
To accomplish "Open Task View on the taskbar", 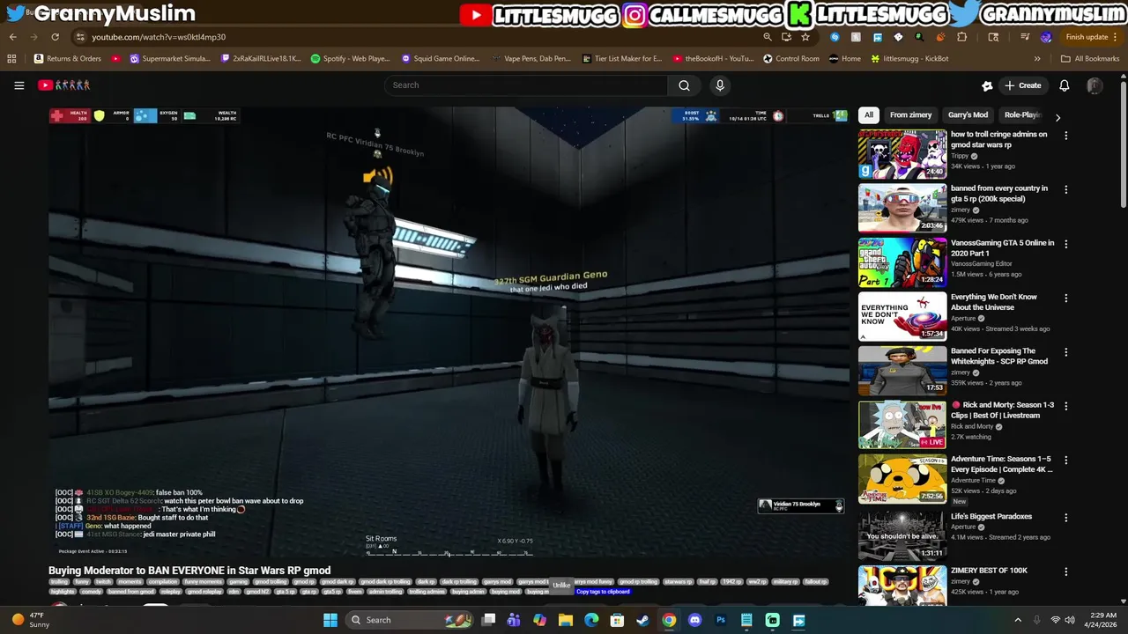I will [488, 620].
